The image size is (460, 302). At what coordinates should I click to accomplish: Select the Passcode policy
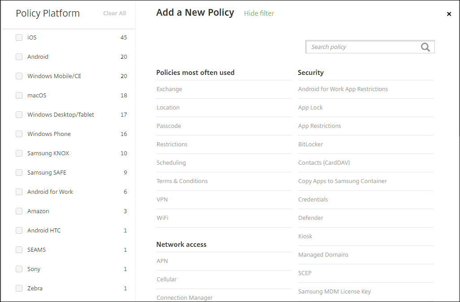[169, 126]
